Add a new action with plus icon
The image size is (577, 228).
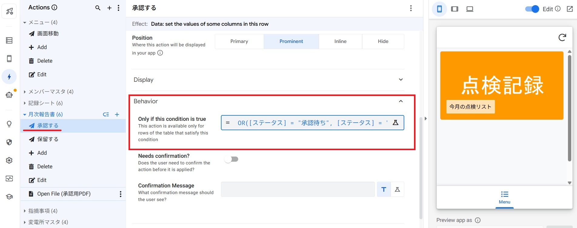[x=109, y=8]
